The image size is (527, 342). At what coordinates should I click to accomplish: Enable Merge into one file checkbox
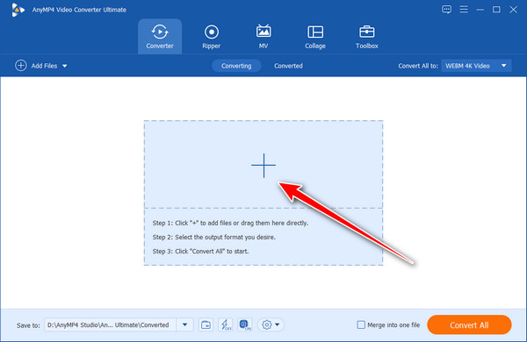click(361, 324)
